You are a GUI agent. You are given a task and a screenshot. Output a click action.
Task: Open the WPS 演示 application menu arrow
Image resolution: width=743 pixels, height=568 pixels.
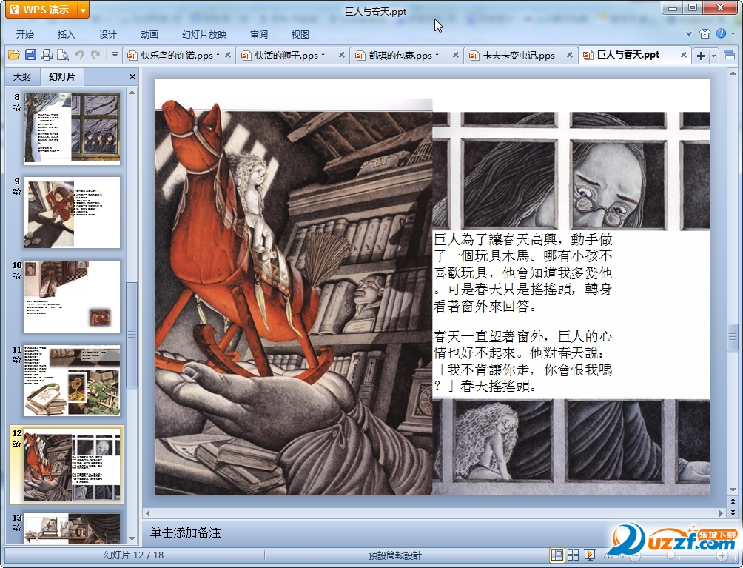83,10
